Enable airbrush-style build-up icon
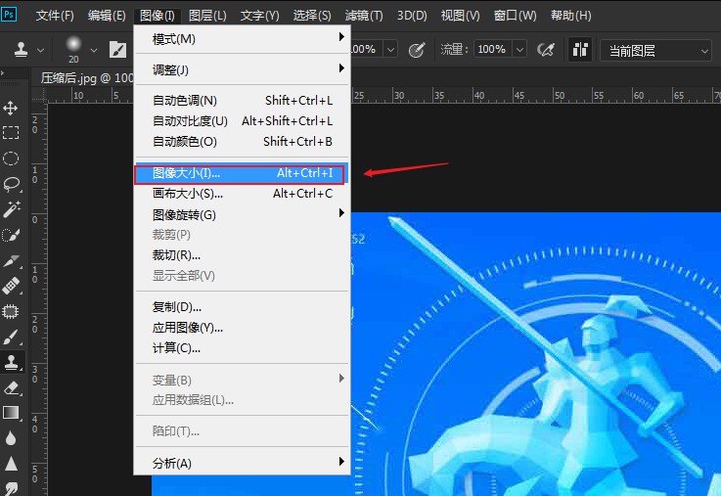 pos(546,49)
